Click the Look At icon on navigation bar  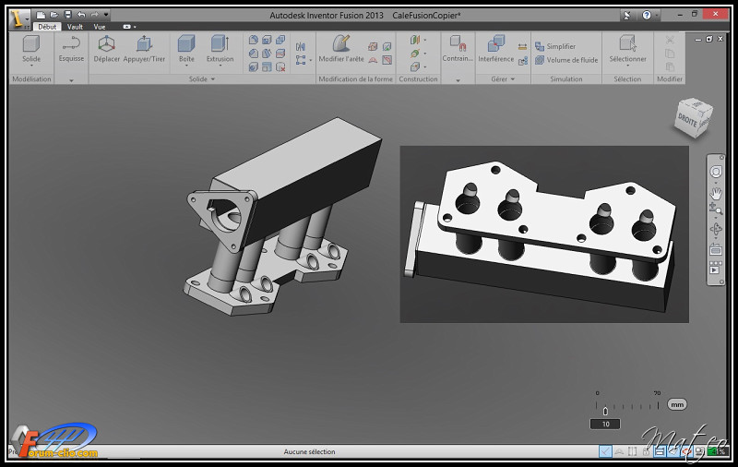716,249
